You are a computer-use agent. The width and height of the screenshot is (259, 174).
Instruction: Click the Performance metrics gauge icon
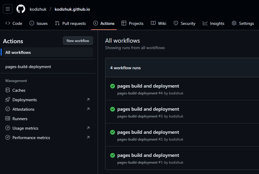(7, 137)
